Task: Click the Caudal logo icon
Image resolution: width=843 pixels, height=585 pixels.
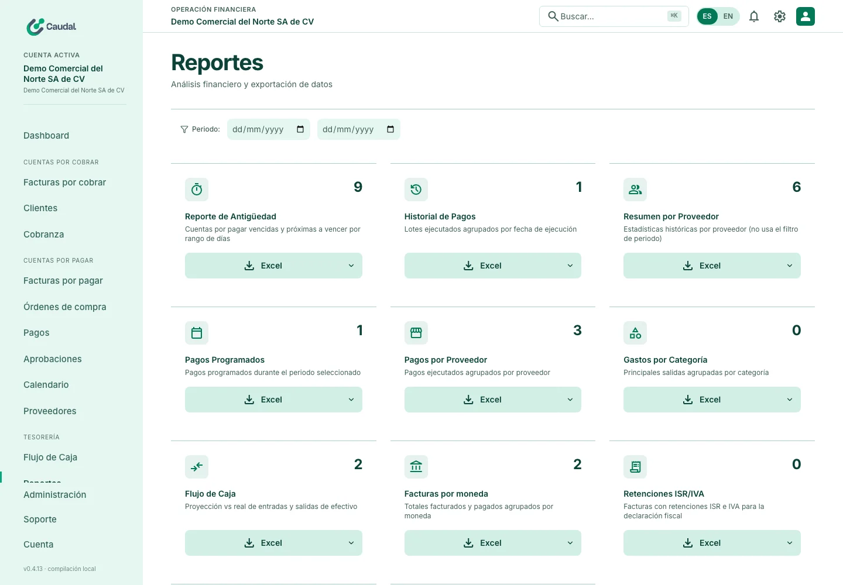Action: click(35, 26)
